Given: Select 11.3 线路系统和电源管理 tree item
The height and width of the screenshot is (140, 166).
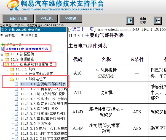Looking at the screenshot, I should pyautogui.click(x=31, y=64).
